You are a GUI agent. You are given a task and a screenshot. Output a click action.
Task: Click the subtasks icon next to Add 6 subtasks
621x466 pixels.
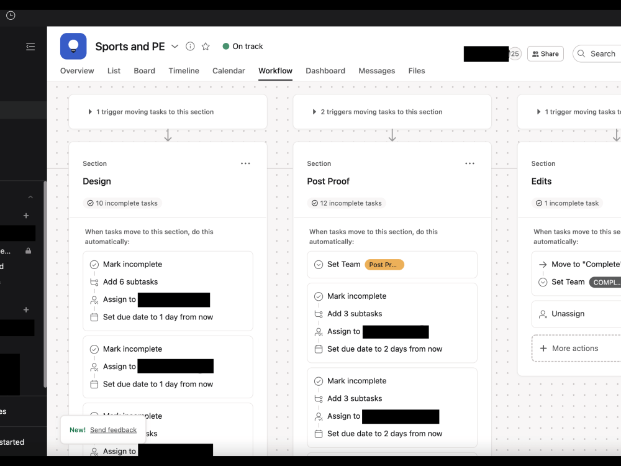tap(94, 281)
